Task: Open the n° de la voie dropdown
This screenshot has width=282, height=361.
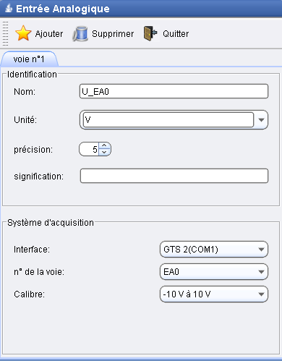Action: tap(214, 272)
